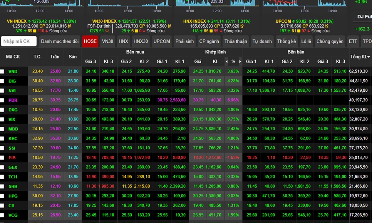Expand the CP ngành sector list
372x223 pixels.
click(209, 41)
